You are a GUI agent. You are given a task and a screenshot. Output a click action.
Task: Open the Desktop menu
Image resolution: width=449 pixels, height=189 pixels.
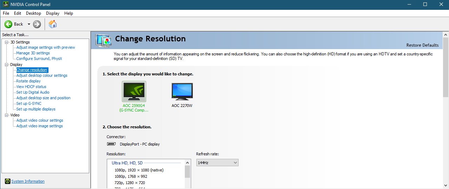33,13
